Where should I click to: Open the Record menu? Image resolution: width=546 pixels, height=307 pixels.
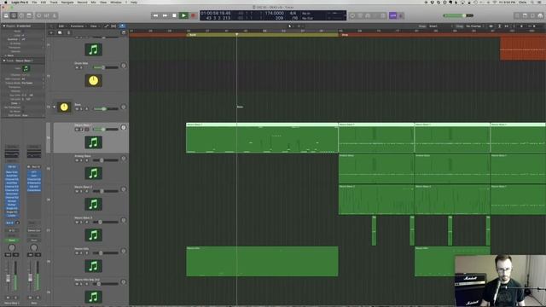tap(82, 2)
